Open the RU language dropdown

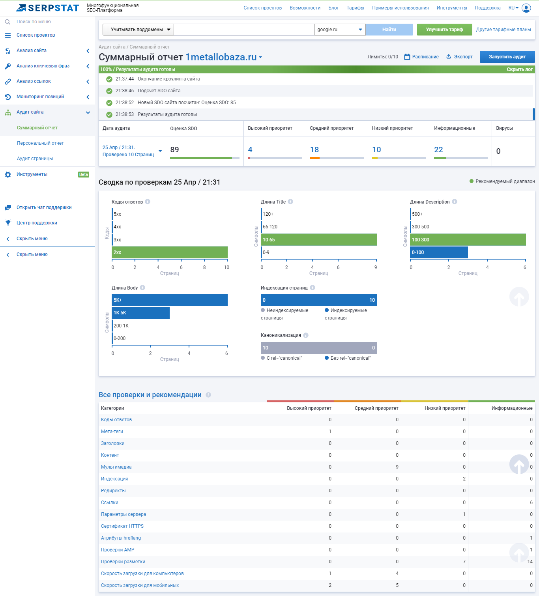(514, 8)
